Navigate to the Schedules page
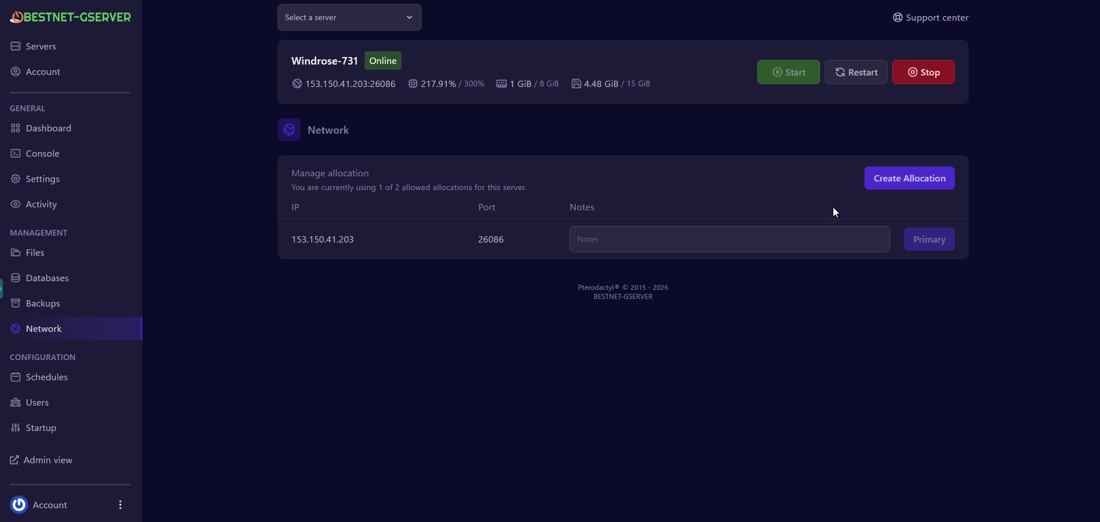Viewport: 1100px width, 522px height. click(46, 377)
